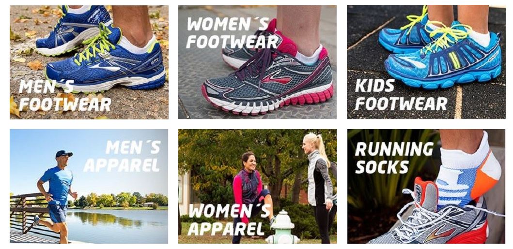Click the "RUNNING SOCKS" text label
The image size is (513, 249).
point(394,158)
